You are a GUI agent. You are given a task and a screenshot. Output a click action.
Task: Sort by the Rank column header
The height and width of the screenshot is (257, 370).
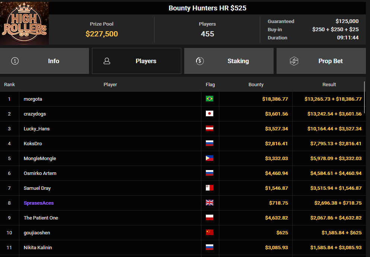(x=9, y=84)
